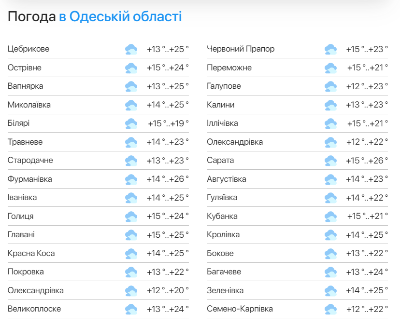Select the Іллічівка town link
The height and width of the screenshot is (326, 400).
pyautogui.click(x=222, y=123)
